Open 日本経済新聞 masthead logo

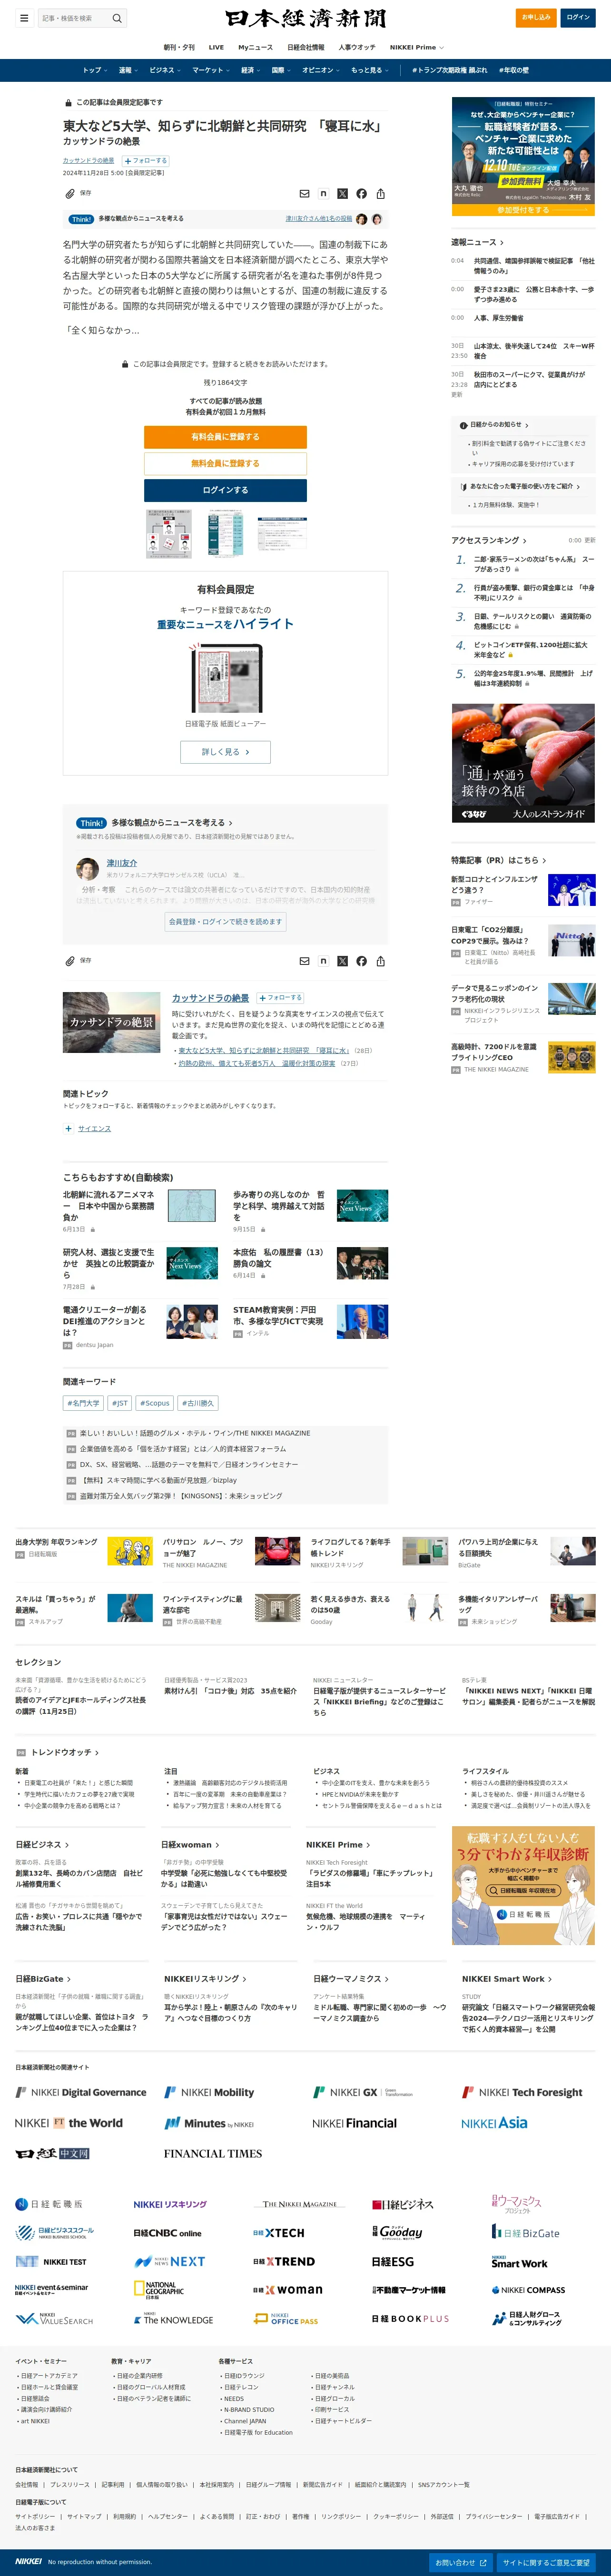tap(305, 18)
